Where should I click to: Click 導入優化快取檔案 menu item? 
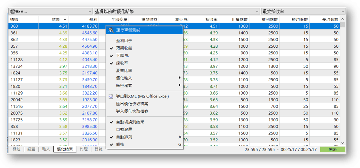coord(144,111)
